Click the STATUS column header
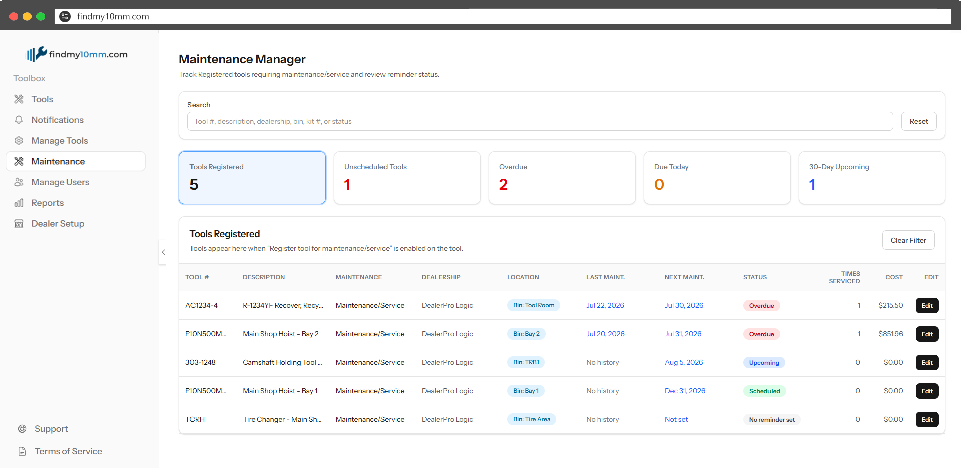The height and width of the screenshot is (468, 961). [x=755, y=277]
